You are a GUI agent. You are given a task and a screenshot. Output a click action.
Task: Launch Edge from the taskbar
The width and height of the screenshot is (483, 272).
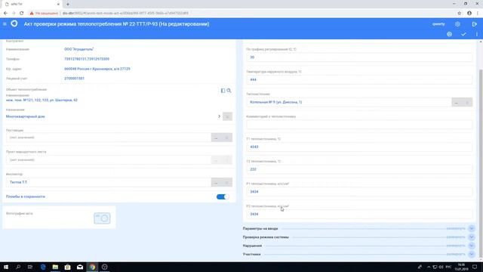[x=43, y=267]
